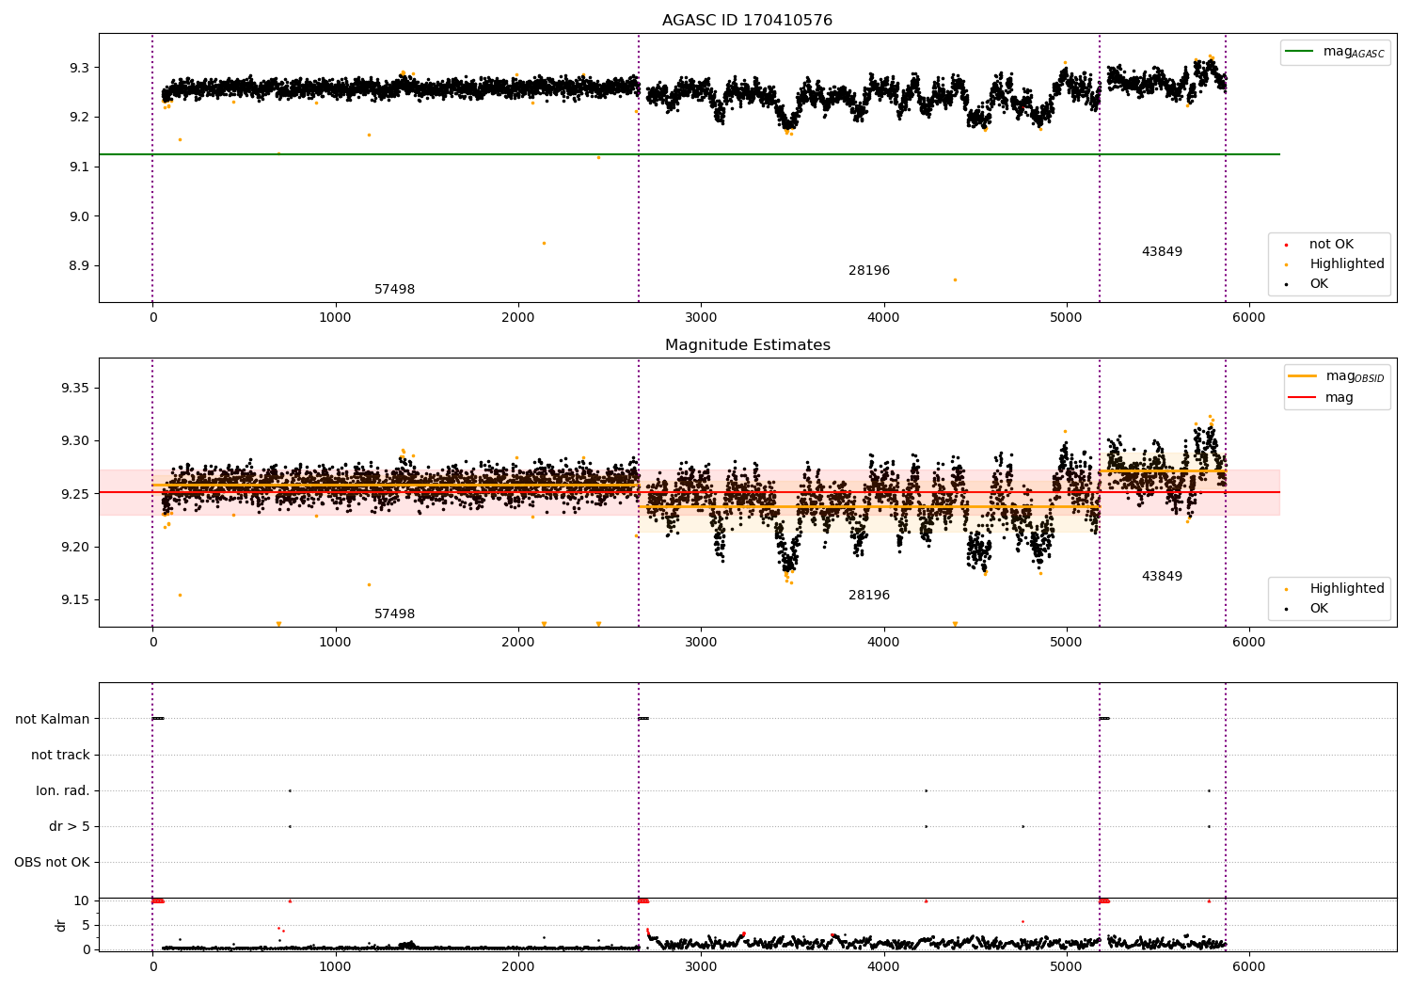
Task: Click the 'not track' axis label
Action: coord(60,756)
